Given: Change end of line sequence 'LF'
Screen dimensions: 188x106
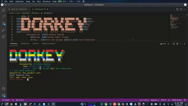Looking at the screenshot, I should (x=169, y=100).
